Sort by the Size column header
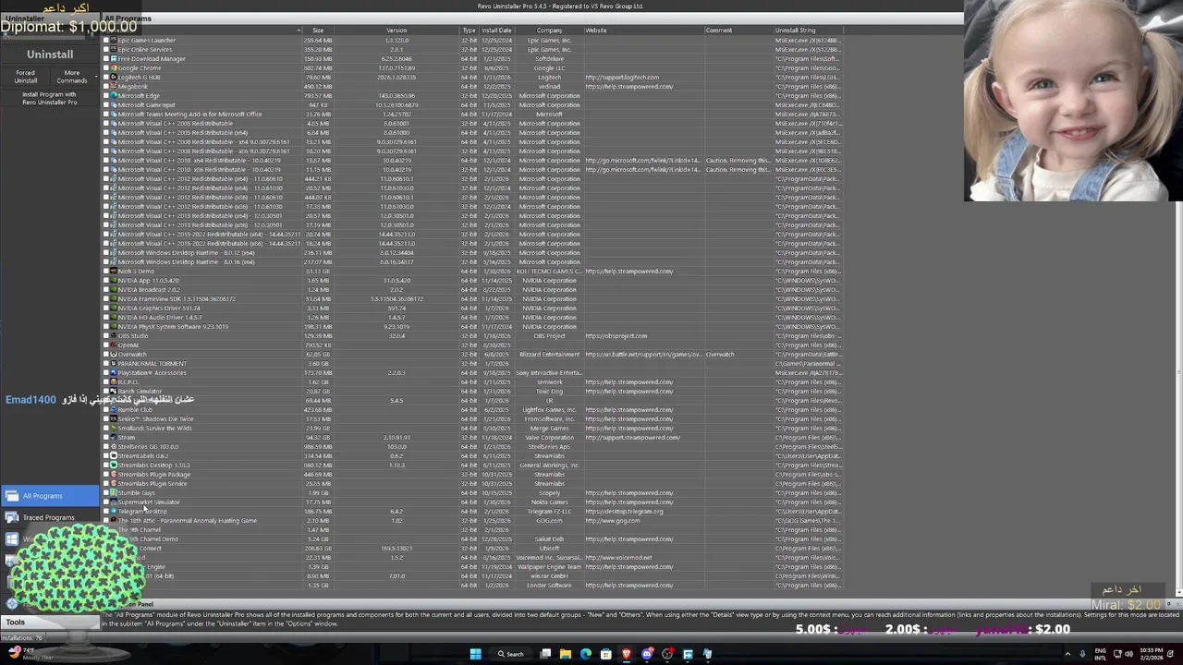The height and width of the screenshot is (665, 1183). [x=317, y=30]
